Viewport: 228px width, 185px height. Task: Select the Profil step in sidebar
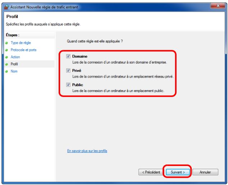[x=14, y=64]
